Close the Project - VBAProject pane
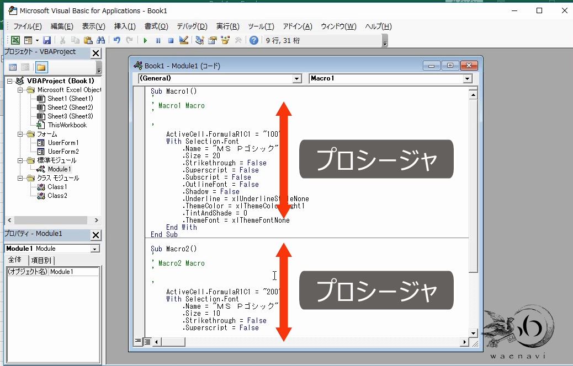 [x=95, y=53]
